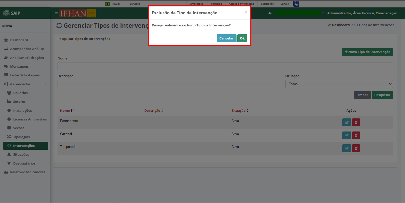The image size is (405, 203).
Task: Sort table by Descrição column
Action: [154, 110]
